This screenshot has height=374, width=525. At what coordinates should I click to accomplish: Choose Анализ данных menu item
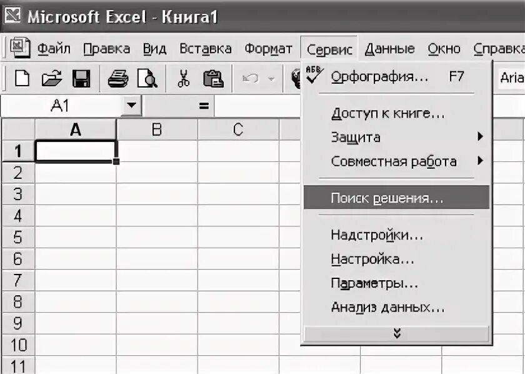(396, 307)
